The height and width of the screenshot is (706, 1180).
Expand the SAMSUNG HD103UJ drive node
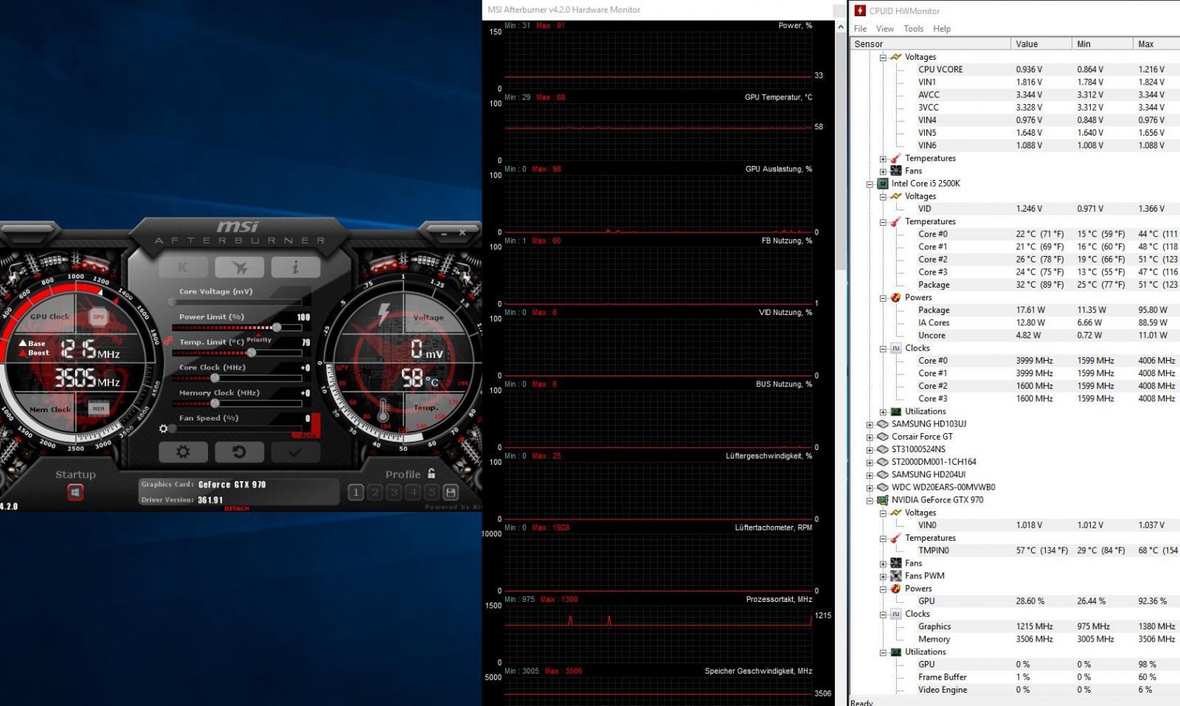click(x=870, y=424)
